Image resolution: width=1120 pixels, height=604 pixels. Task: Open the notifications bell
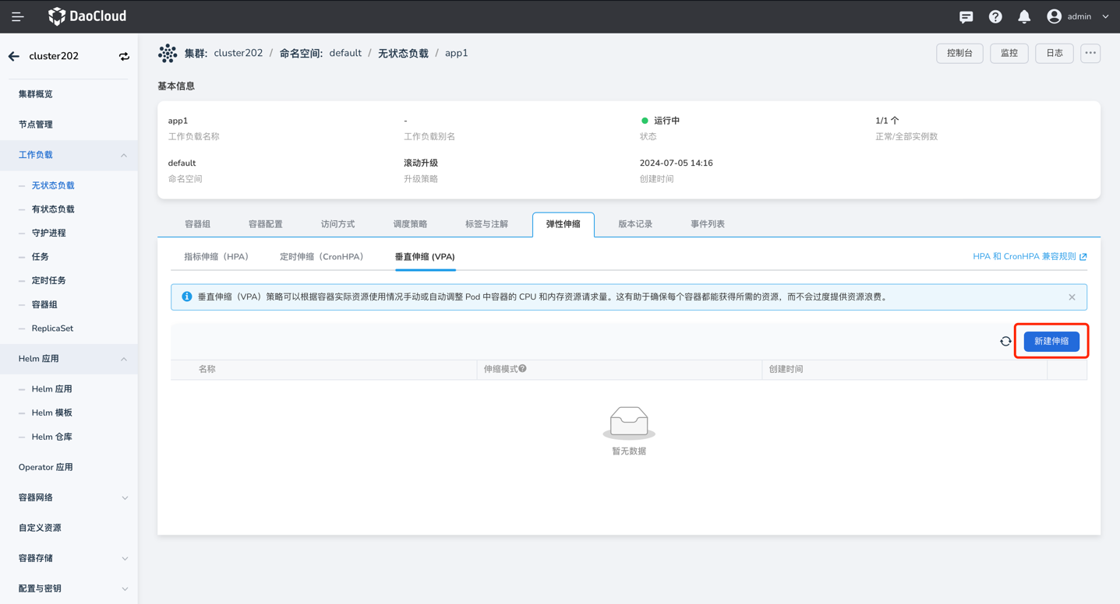pos(1024,16)
